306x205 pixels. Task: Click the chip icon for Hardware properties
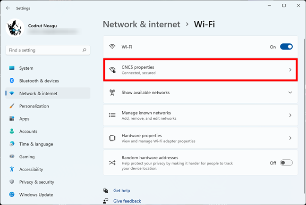pos(112,138)
